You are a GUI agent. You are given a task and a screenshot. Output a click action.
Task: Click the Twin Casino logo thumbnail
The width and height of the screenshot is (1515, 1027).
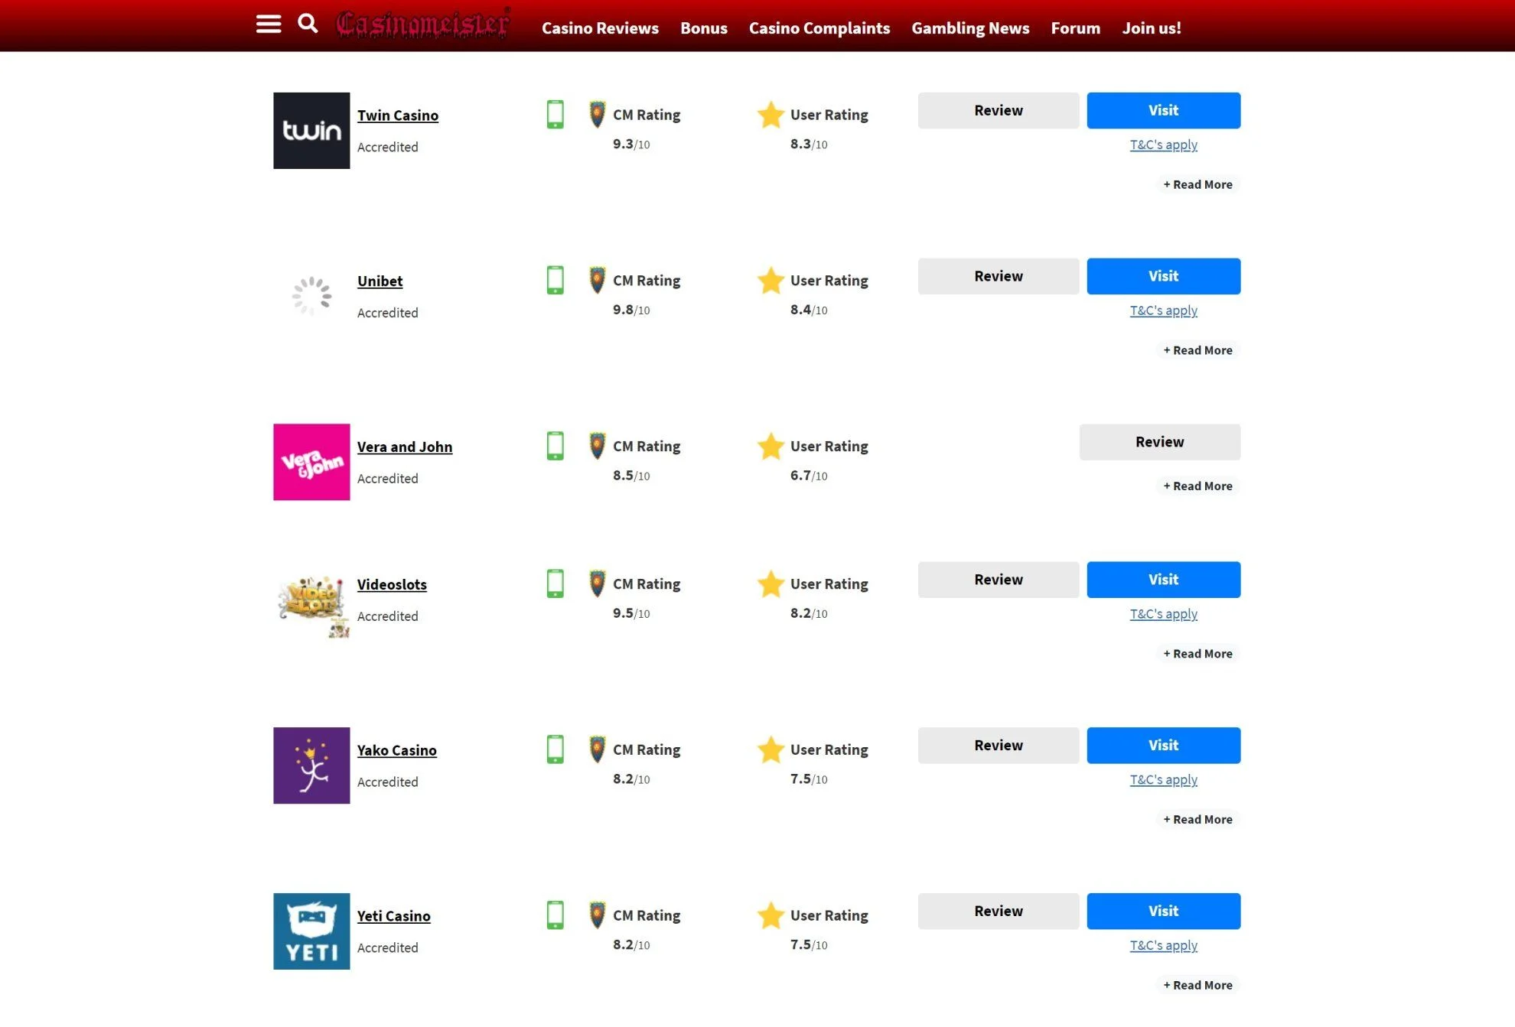coord(311,131)
